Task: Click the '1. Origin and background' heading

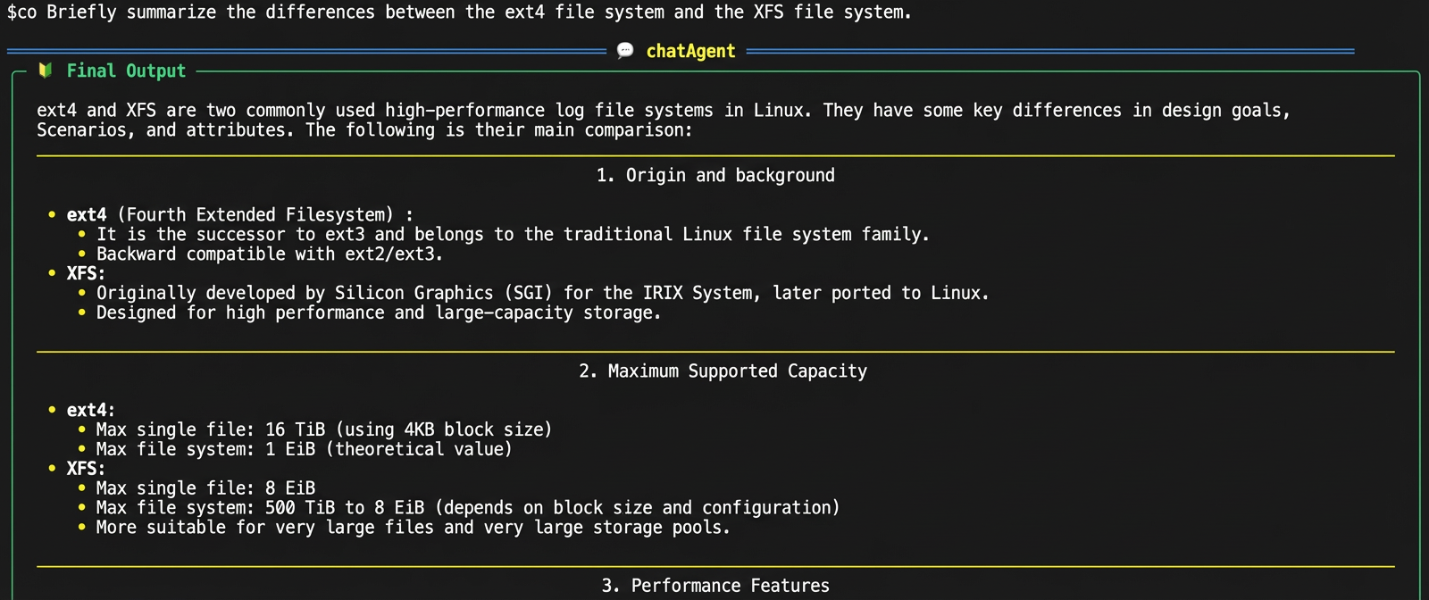Action: coord(715,175)
